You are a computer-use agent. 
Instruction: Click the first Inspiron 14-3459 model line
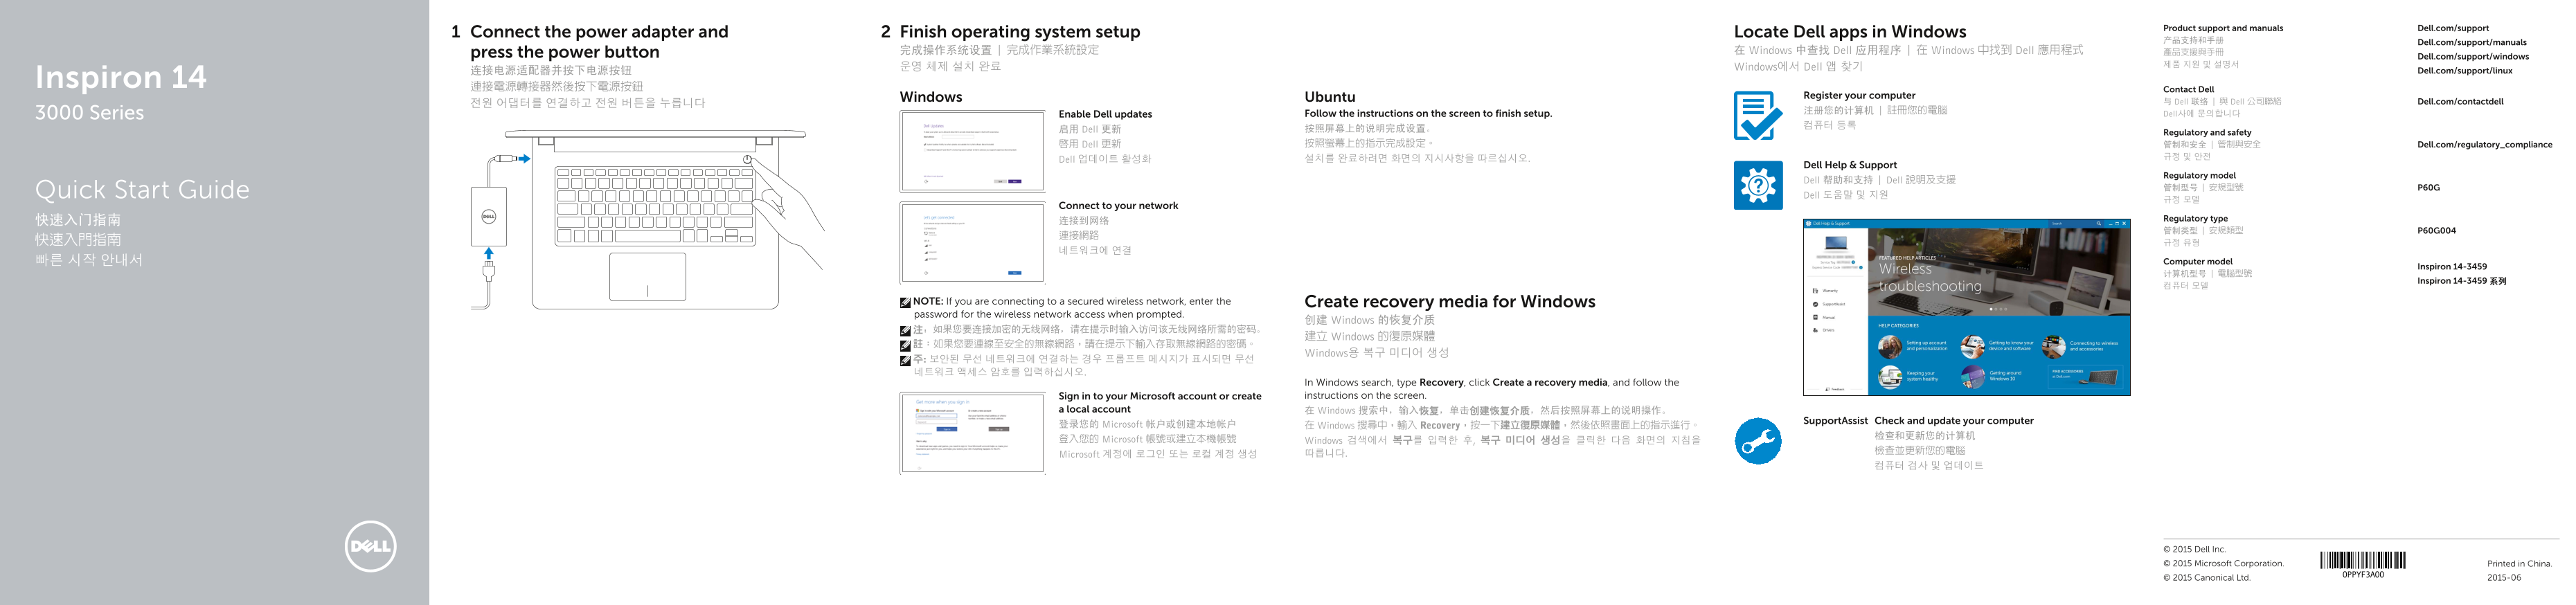click(x=2451, y=267)
